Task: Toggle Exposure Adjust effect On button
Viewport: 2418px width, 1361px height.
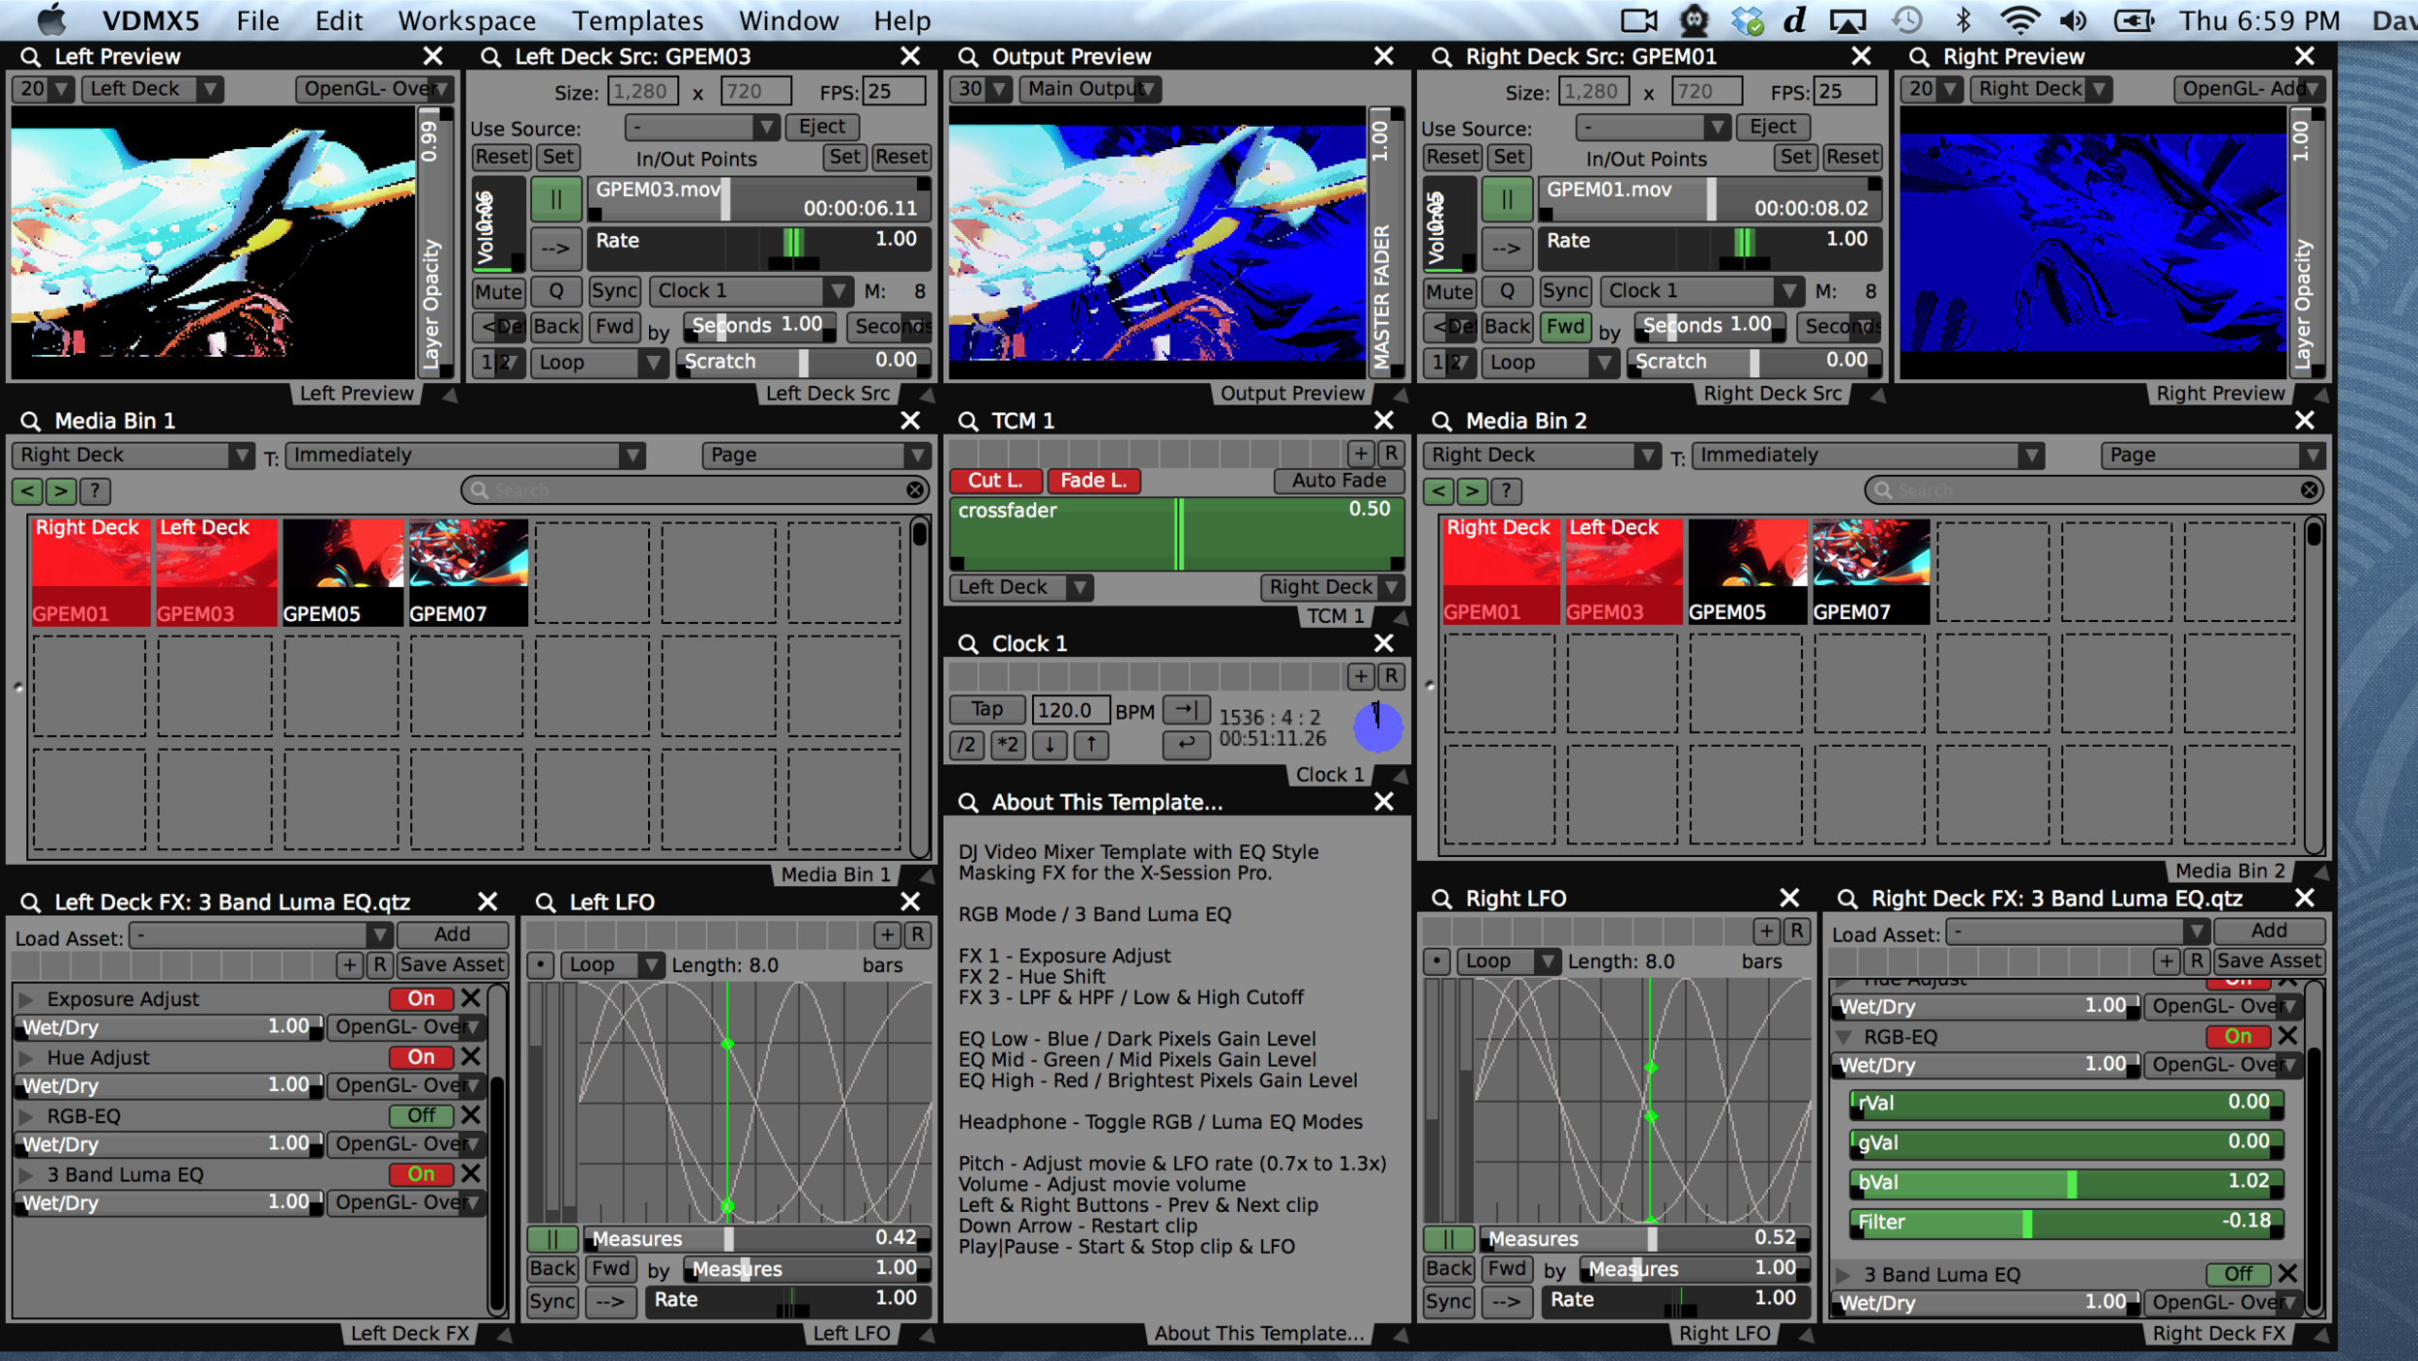Action: click(421, 998)
